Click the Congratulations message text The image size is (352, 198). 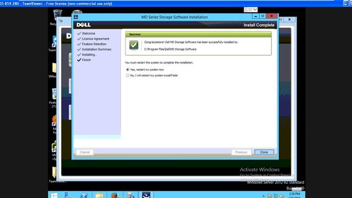pos(191,42)
